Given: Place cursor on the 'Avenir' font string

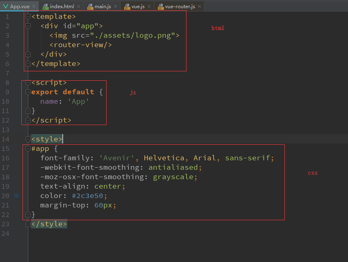Looking at the screenshot, I should point(118,158).
